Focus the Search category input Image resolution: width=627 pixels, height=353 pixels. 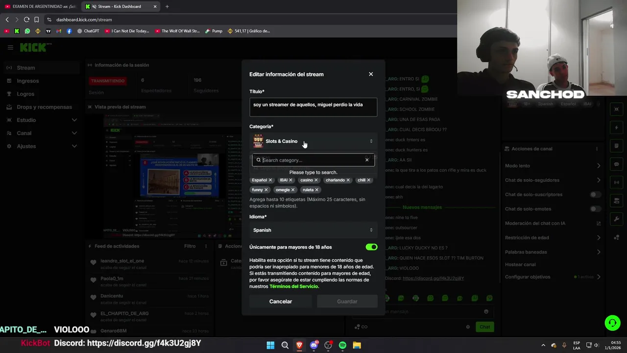(x=313, y=160)
